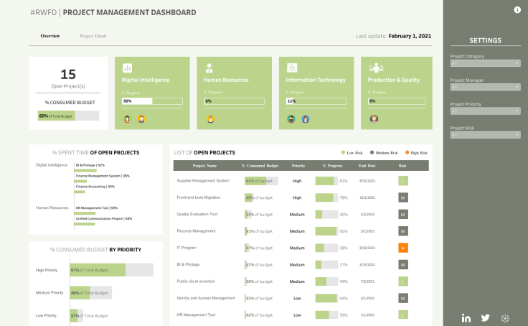Open the Project Priority dropdown
The width and height of the screenshot is (528, 326).
[485, 111]
